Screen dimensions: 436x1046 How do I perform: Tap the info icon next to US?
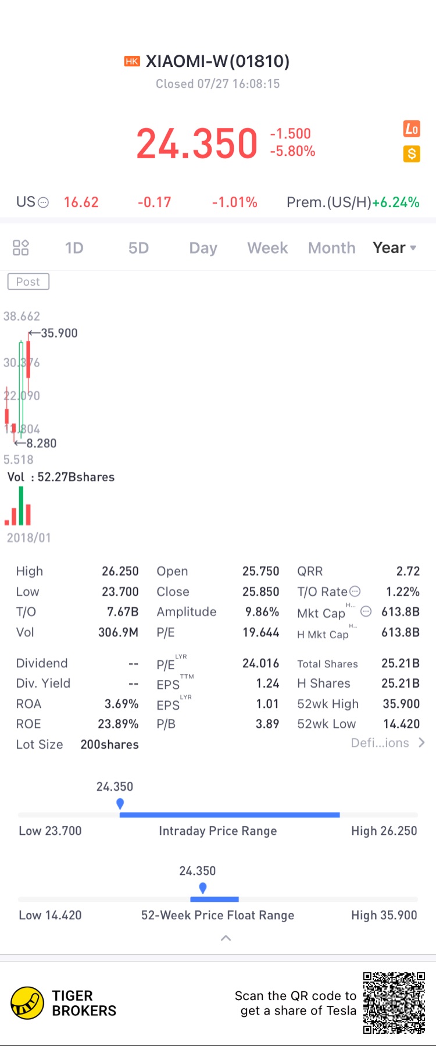(x=43, y=202)
